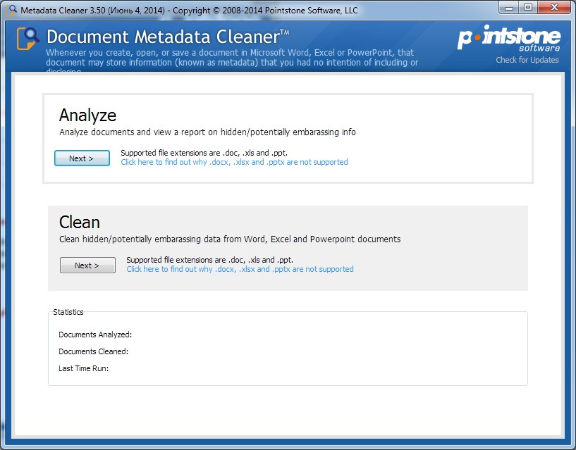This screenshot has width=576, height=450.
Task: Click the Next button under Clean
Action: pyautogui.click(x=87, y=265)
